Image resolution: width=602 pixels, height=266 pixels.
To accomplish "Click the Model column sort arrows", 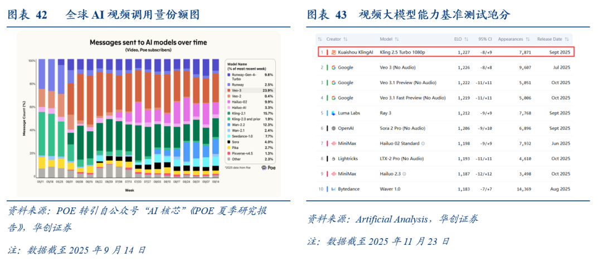I will pyautogui.click(x=398, y=40).
